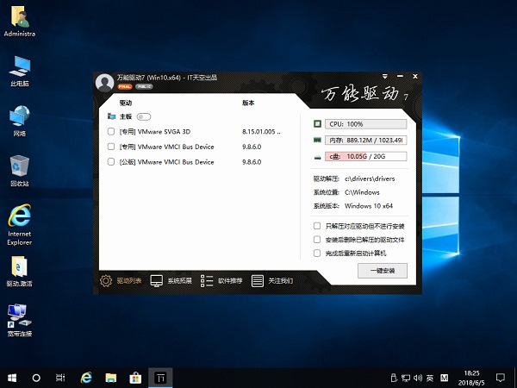517x388 pixels.
Task: Open the Windows Start menu
Action: pyautogui.click(x=12, y=377)
